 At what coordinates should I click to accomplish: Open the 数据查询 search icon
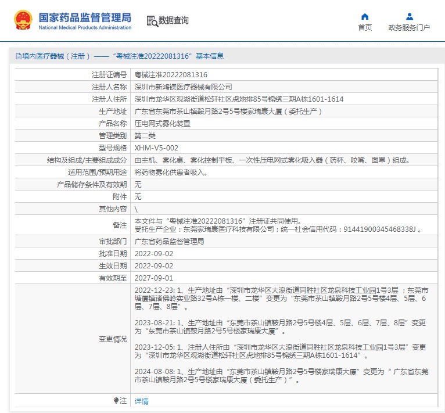(152, 21)
